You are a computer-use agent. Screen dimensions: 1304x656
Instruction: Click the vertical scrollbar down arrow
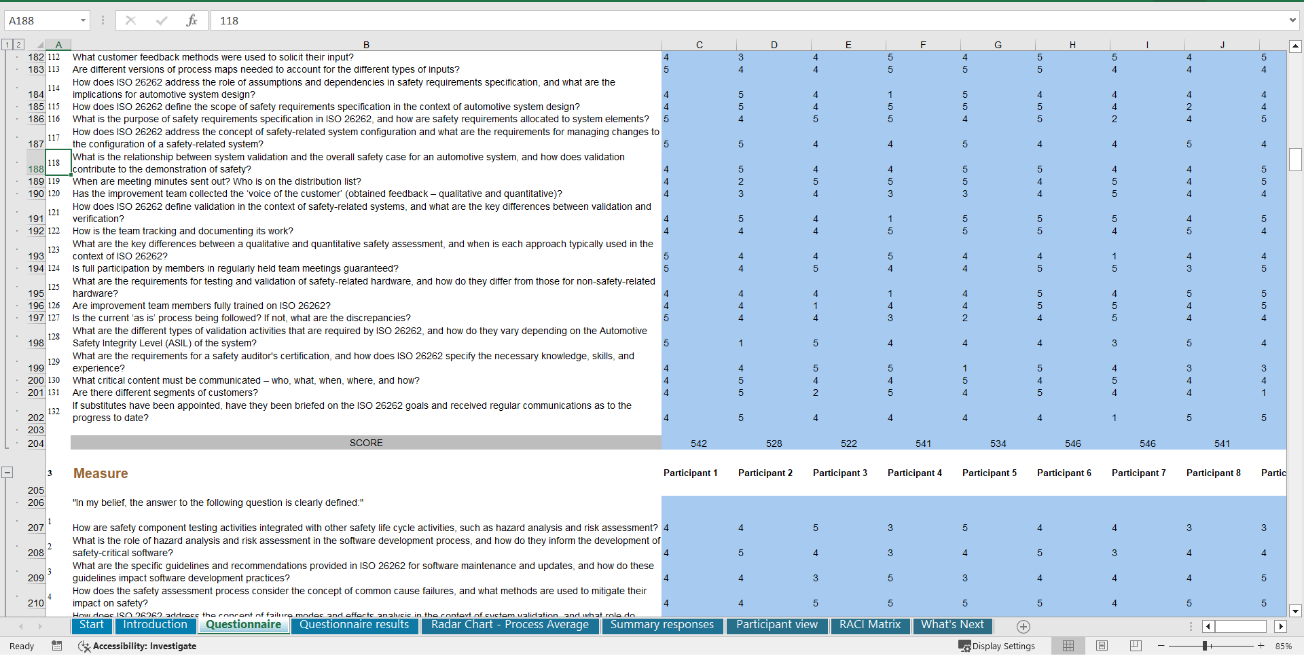[x=1295, y=611]
